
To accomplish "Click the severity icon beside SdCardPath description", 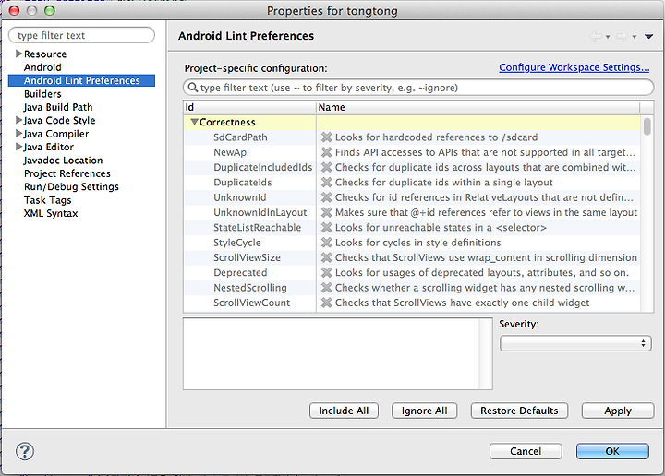I will coord(326,137).
